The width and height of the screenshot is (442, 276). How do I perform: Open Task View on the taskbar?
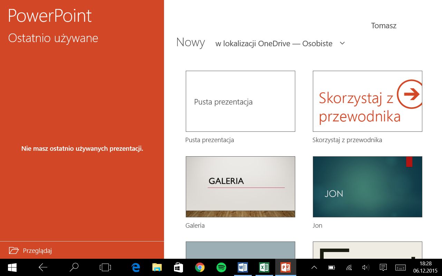pyautogui.click(x=105, y=267)
